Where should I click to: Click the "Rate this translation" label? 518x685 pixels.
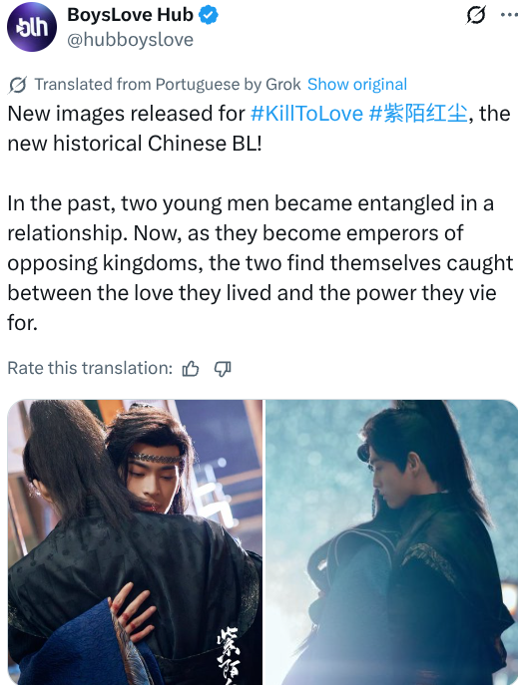[x=91, y=368]
